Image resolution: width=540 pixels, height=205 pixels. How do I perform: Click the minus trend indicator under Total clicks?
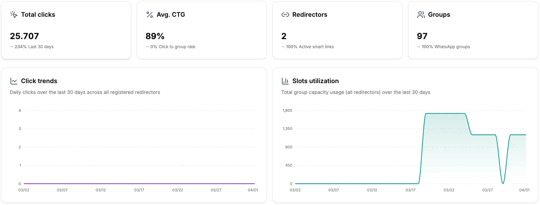click(12, 46)
